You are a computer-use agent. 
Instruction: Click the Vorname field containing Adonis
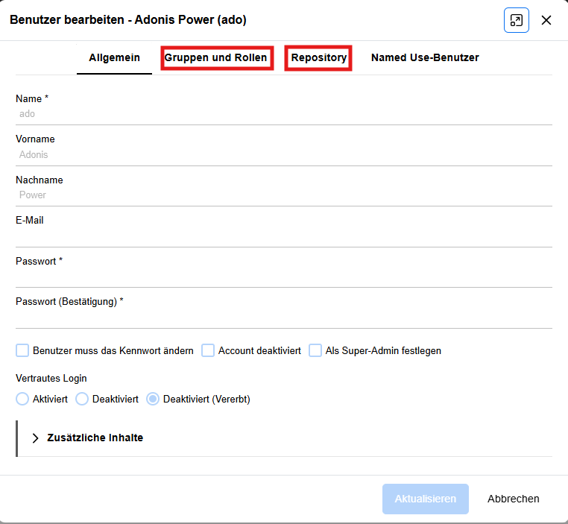(x=283, y=155)
